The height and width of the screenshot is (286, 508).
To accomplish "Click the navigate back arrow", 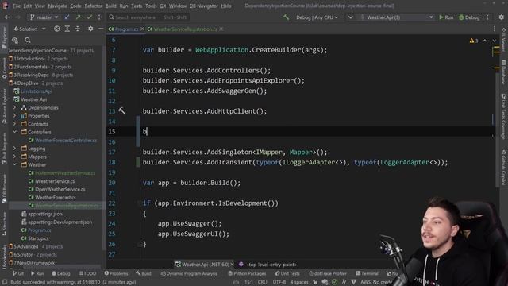I will [7, 17].
